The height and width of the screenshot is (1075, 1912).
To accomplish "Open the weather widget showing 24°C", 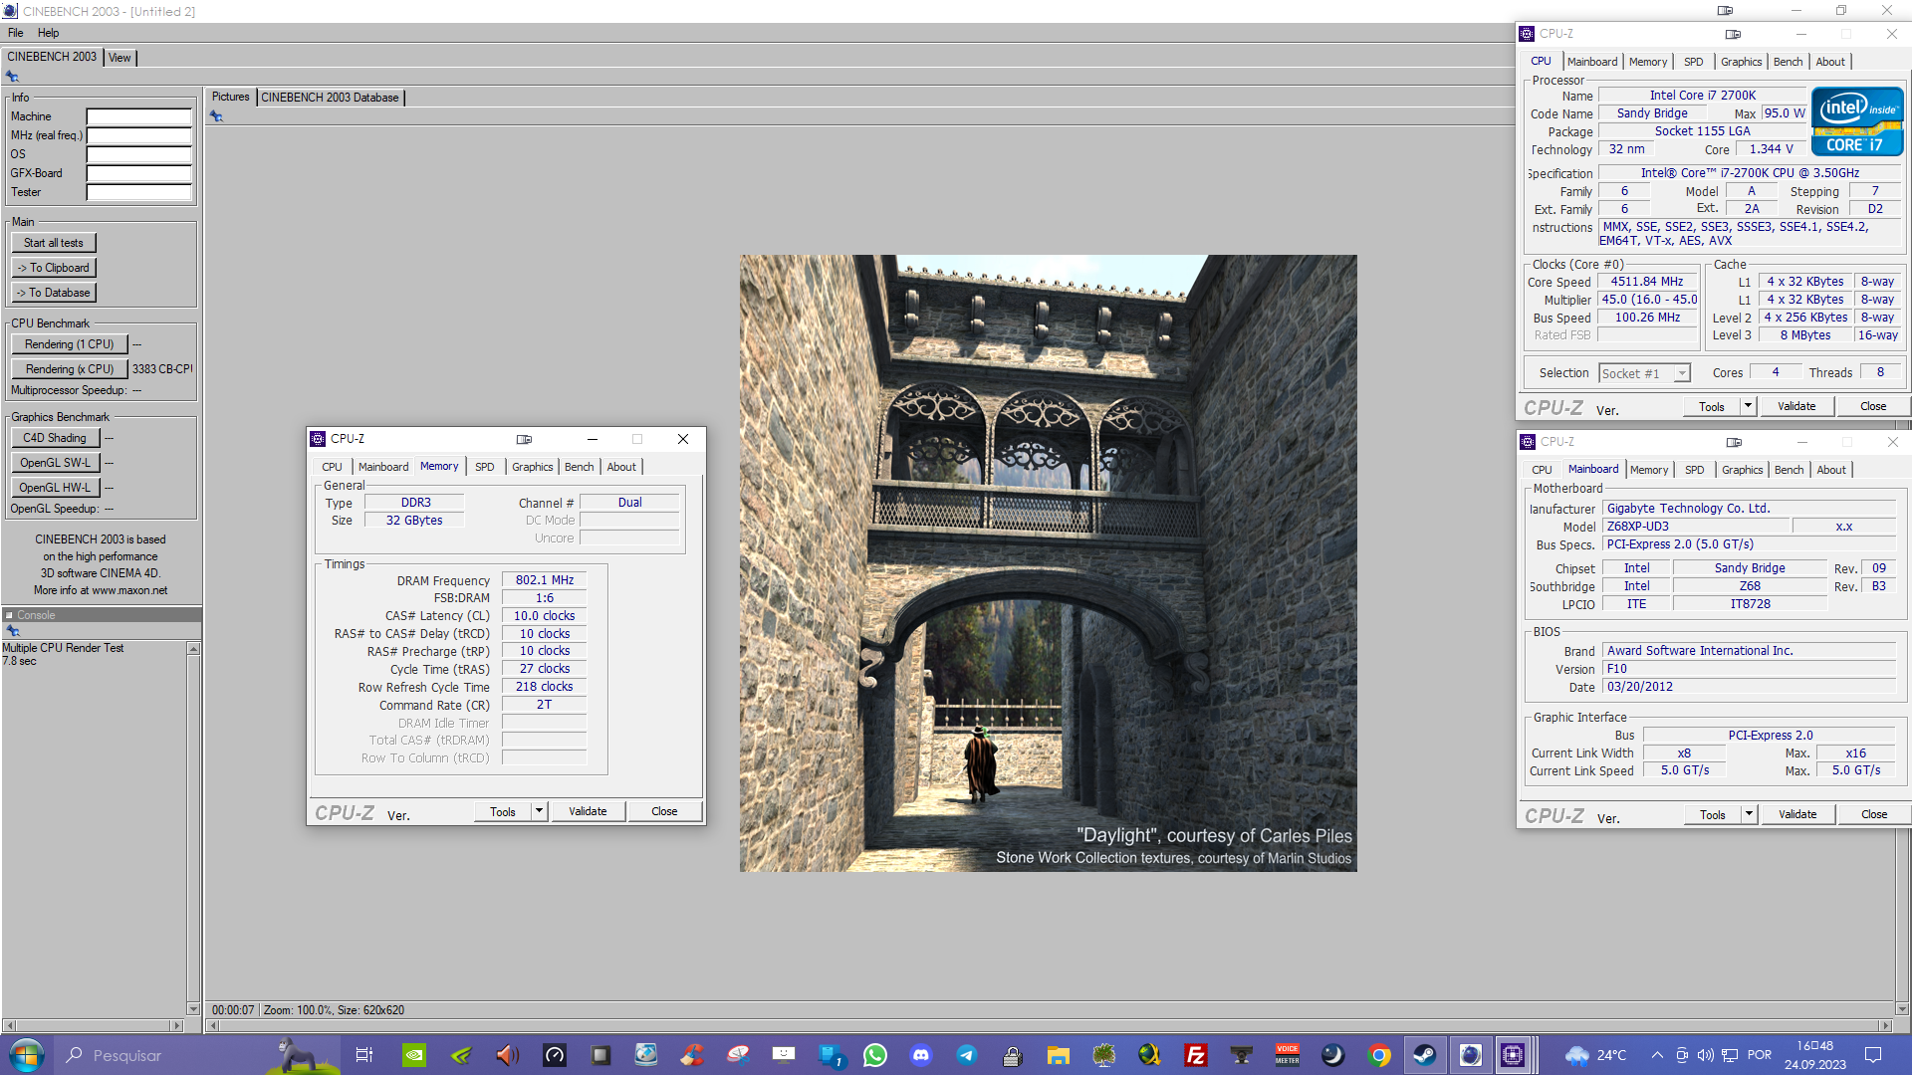I will [1595, 1055].
